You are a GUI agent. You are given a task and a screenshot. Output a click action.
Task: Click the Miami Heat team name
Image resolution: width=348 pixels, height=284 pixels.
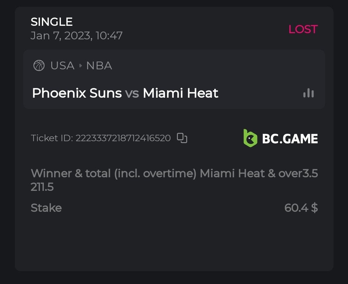pos(180,93)
